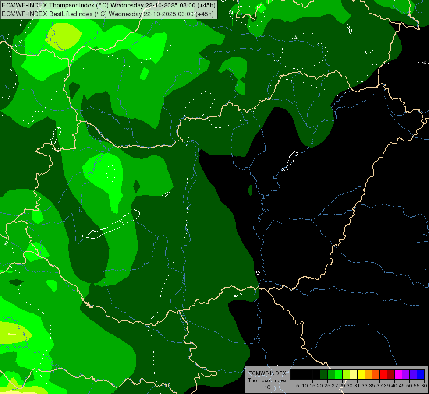429x394 pixels.
Task: Click legend tick value 40
Action: 394,386
